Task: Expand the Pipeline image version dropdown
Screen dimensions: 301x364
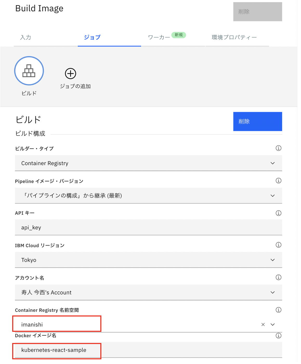Action: 148,196
